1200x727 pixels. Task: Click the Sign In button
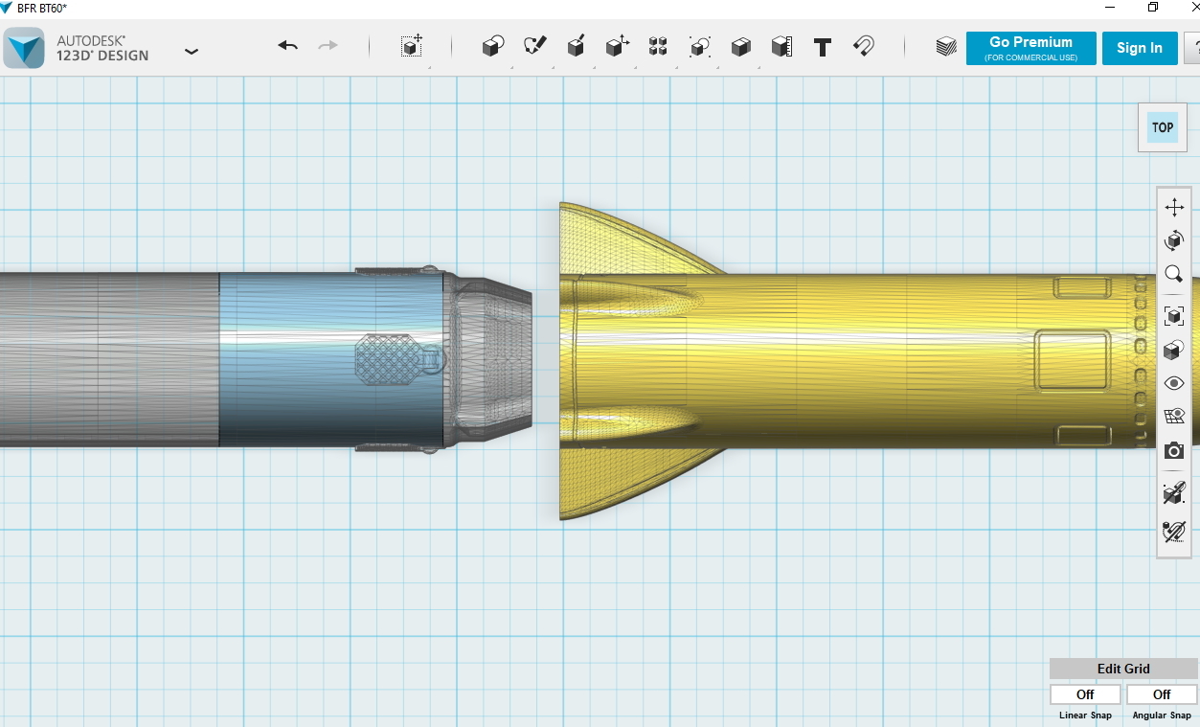(x=1140, y=48)
